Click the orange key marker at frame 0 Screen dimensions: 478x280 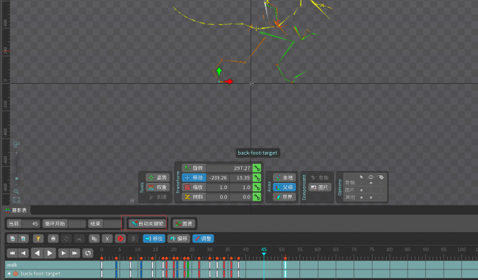(x=102, y=258)
